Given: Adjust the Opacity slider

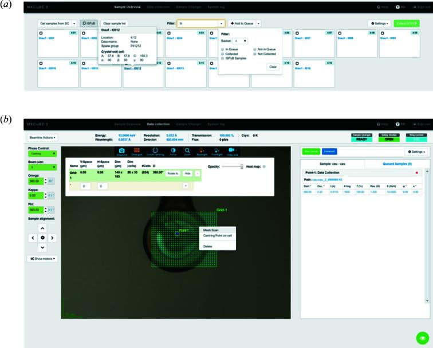Looking at the screenshot, I should coord(242,167).
